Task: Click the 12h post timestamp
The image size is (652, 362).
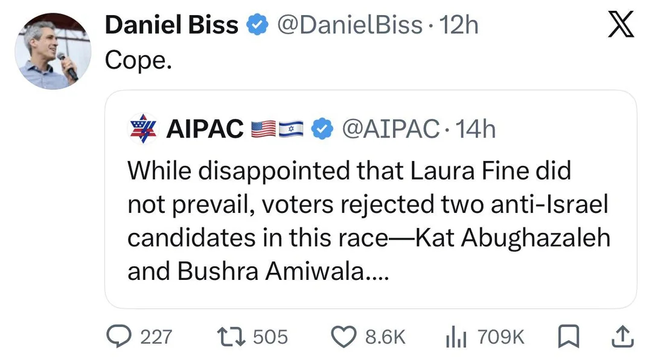Action: click(459, 25)
